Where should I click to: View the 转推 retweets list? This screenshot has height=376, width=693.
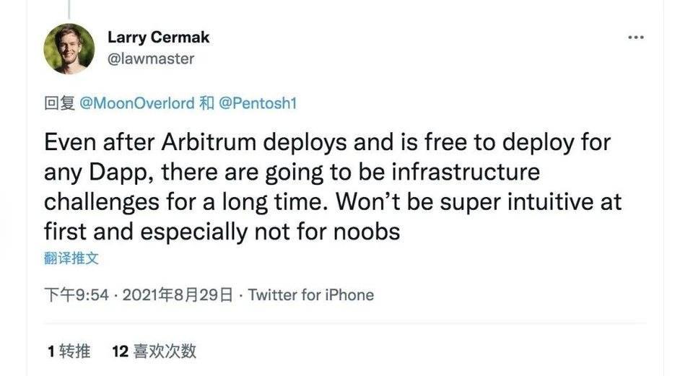point(75,351)
